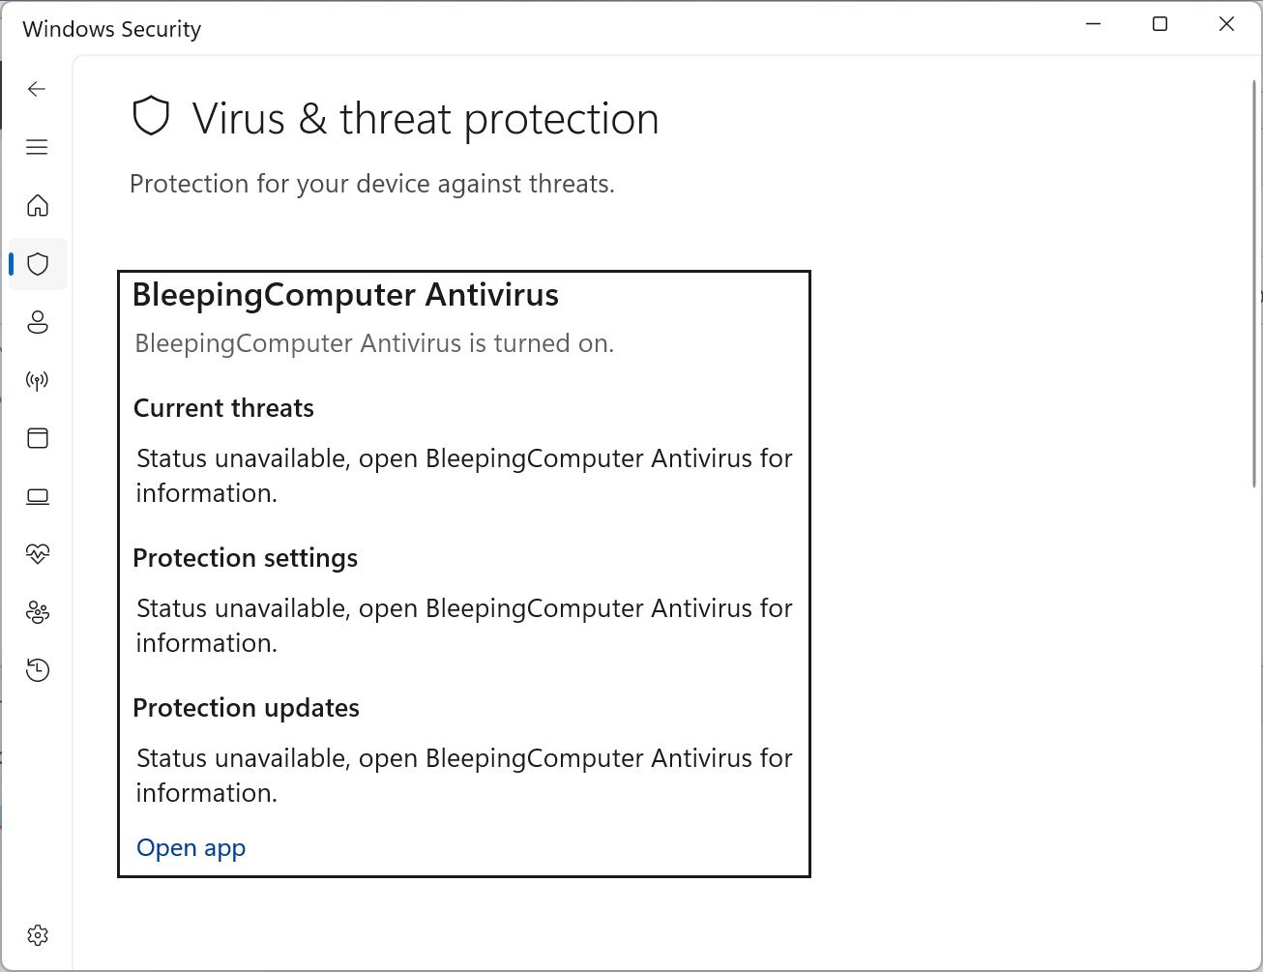Click the vertical scrollbar on the right
This screenshot has height=972, width=1263.
(1253, 290)
